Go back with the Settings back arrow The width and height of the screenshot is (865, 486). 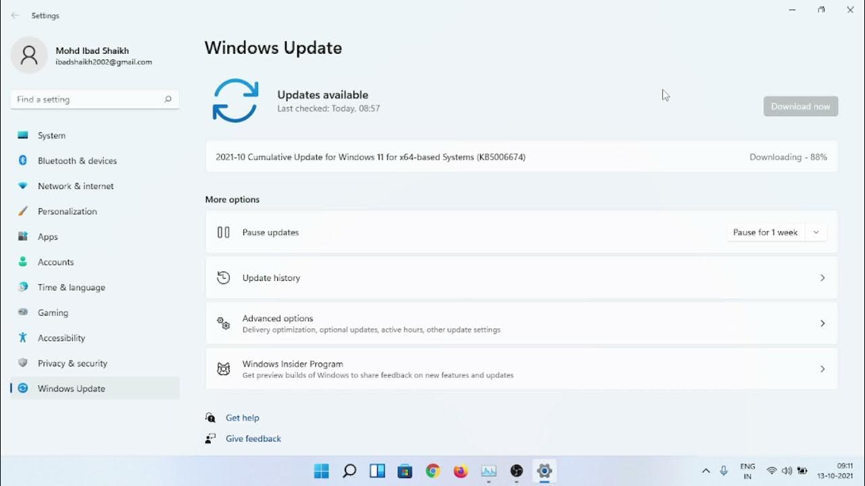coord(15,16)
